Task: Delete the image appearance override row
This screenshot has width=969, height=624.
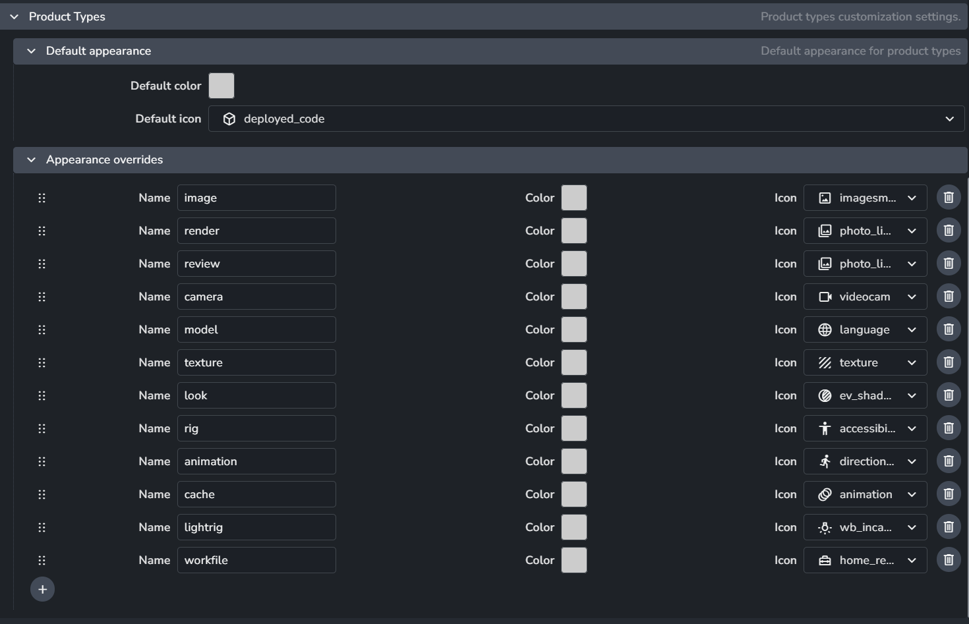Action: 949,198
